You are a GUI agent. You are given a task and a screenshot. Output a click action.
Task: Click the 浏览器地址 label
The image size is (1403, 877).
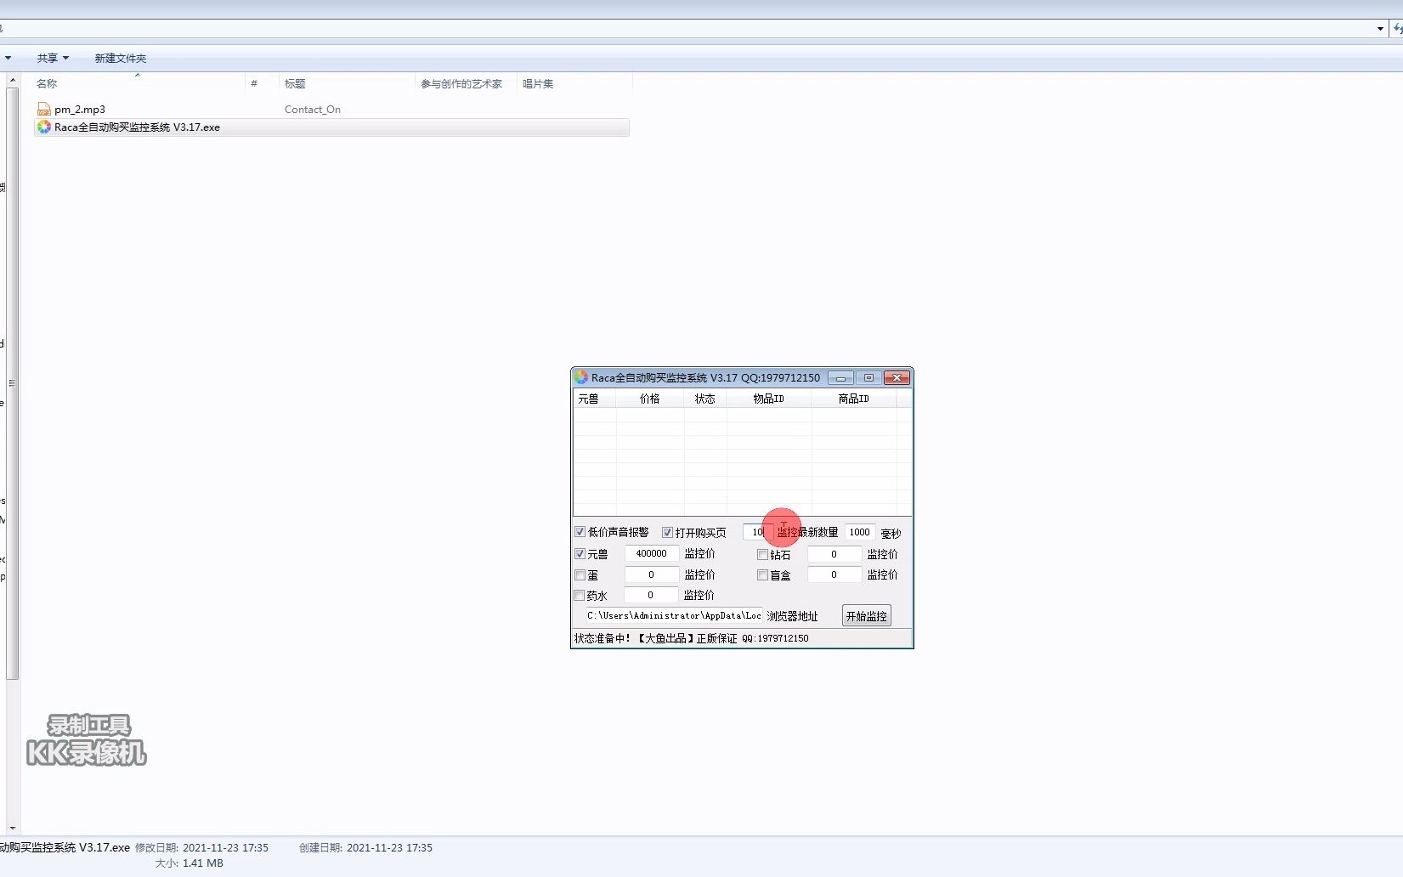tap(792, 616)
